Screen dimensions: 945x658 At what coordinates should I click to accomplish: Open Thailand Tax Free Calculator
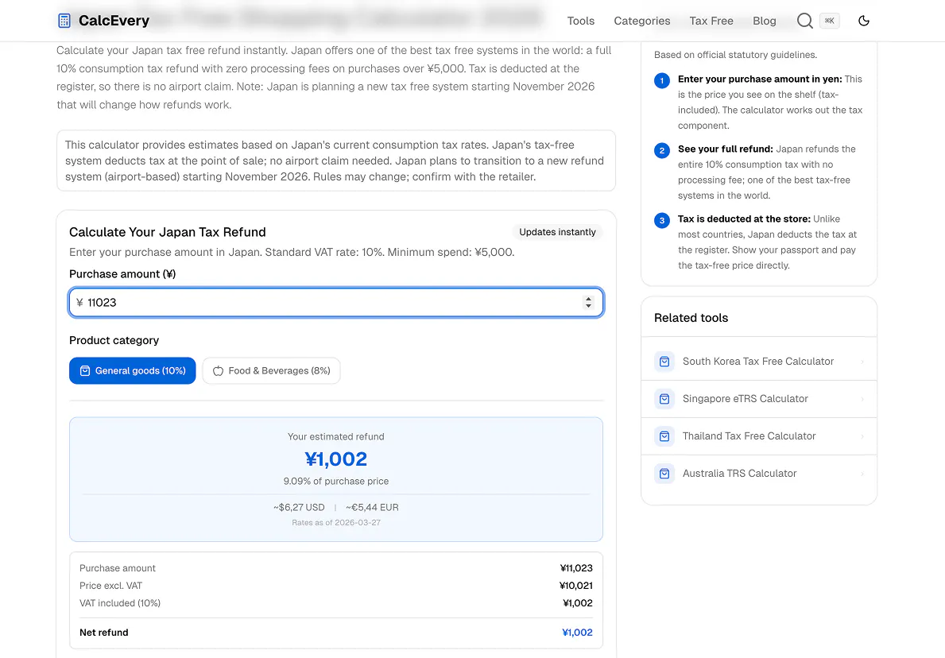pyautogui.click(x=759, y=436)
